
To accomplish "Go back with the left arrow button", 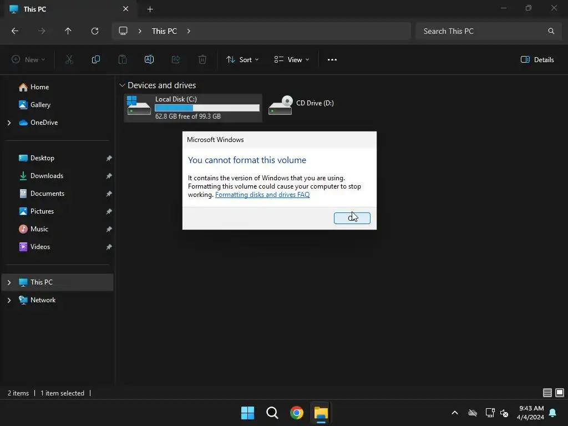I will (15, 31).
